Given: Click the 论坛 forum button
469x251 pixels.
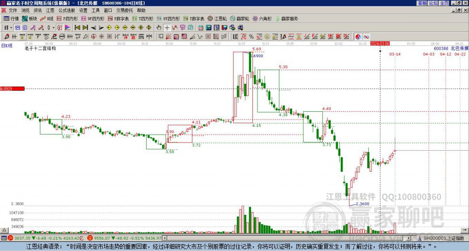Looking at the screenshot, I should point(433,3).
